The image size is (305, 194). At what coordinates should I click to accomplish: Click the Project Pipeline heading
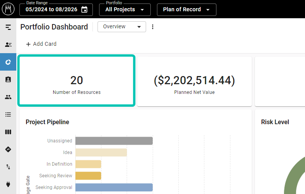(47, 122)
